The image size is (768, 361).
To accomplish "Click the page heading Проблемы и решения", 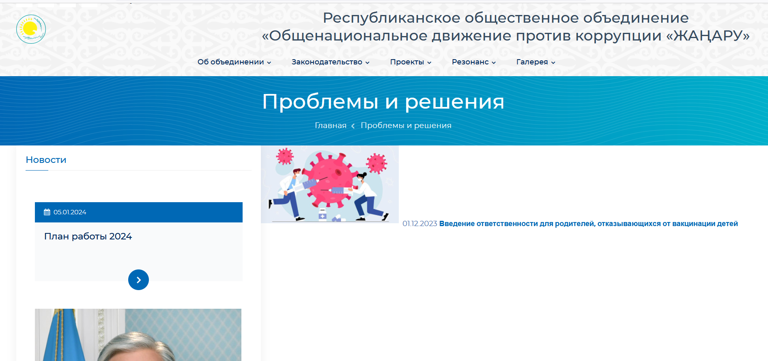I will tap(383, 102).
